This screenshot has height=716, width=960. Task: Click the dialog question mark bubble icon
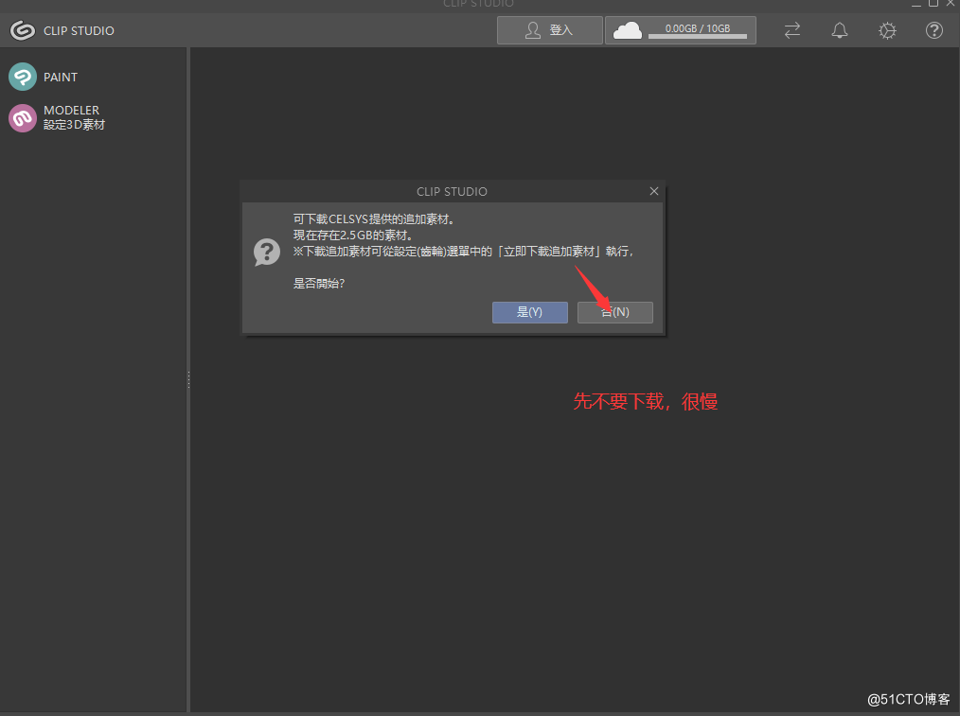(267, 252)
